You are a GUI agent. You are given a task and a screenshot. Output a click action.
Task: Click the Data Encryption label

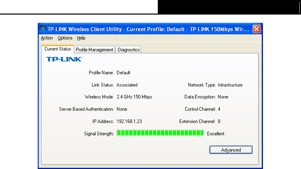click(x=200, y=97)
